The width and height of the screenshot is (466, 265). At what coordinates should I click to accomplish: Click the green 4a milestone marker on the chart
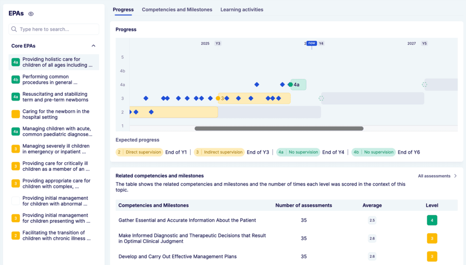(291, 85)
